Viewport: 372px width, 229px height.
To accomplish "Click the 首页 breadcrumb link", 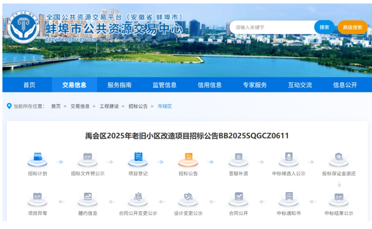I will pos(56,106).
